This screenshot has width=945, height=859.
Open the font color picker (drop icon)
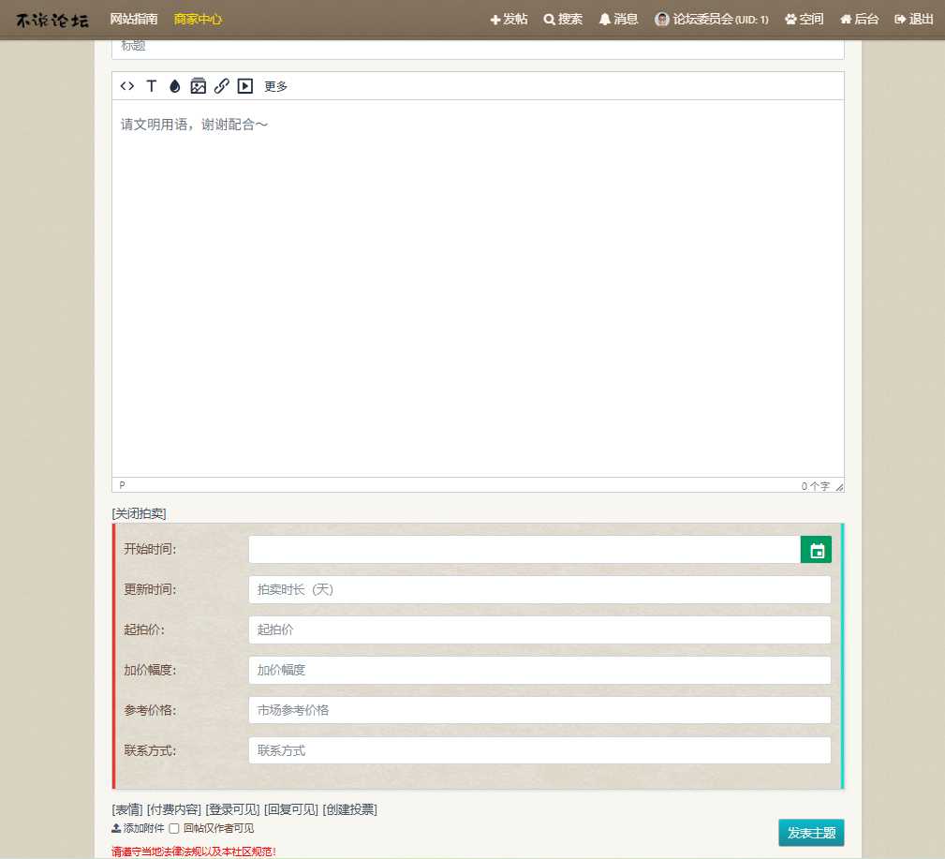[x=174, y=85]
